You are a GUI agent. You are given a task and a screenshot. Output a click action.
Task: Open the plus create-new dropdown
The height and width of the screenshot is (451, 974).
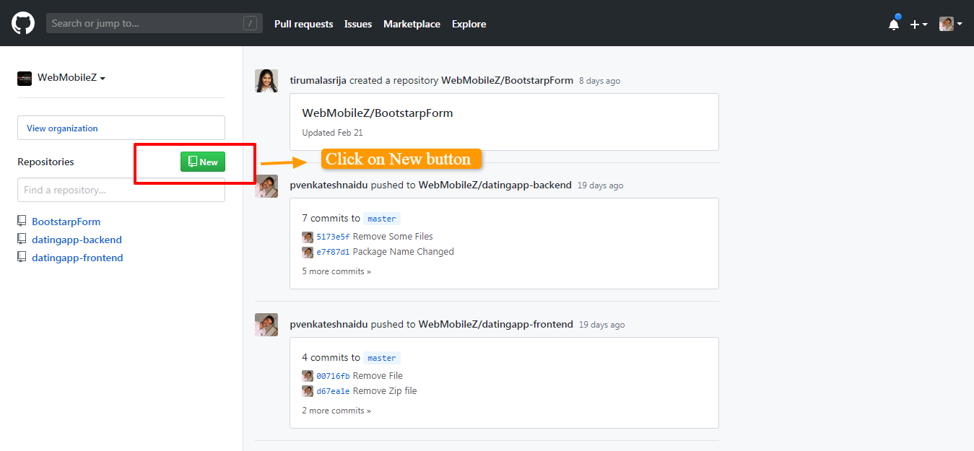coord(918,24)
